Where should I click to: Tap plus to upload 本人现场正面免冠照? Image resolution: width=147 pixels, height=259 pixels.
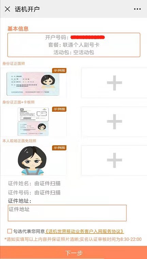(x=114, y=160)
